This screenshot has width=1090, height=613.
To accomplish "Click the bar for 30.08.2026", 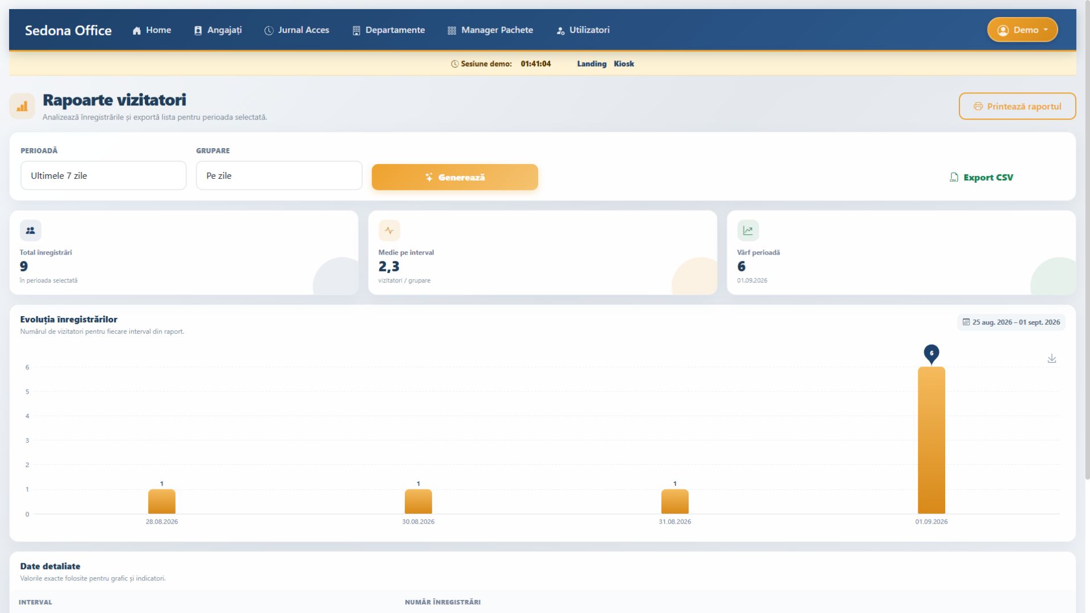I will (x=418, y=502).
